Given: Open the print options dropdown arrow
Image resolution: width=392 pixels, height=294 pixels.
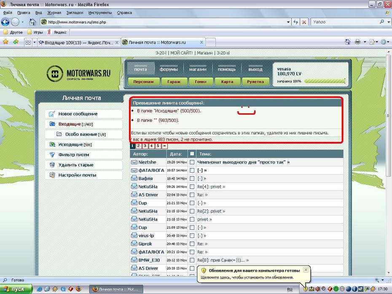Looking at the screenshot, I should pyautogui.click(x=365, y=42).
